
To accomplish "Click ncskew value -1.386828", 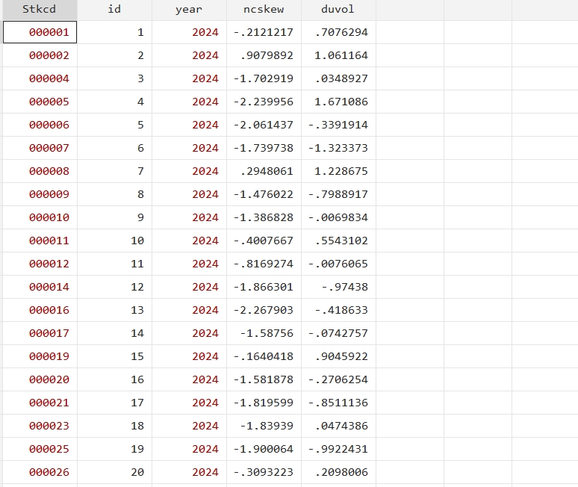I will [x=264, y=217].
